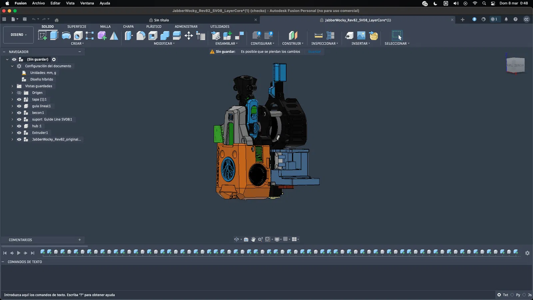533x300 pixels.
Task: Expand the becon:1 tree node
Action: [12, 113]
